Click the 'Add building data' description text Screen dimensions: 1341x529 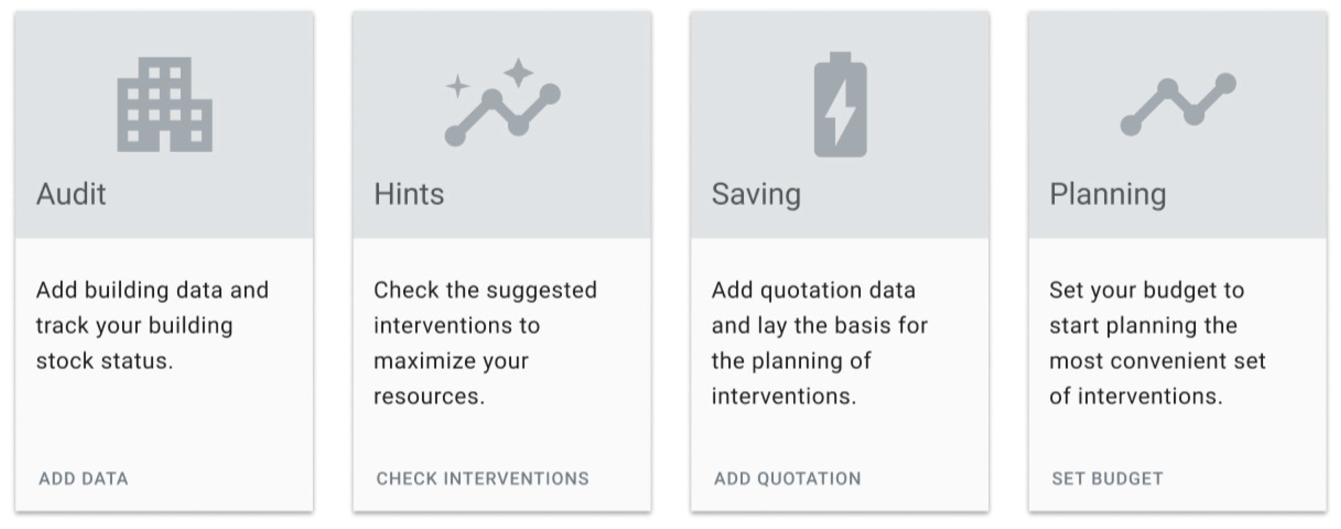tap(152, 325)
